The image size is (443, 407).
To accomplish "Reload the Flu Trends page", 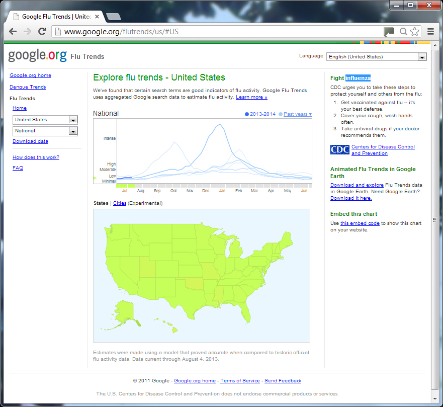I will [x=42, y=31].
